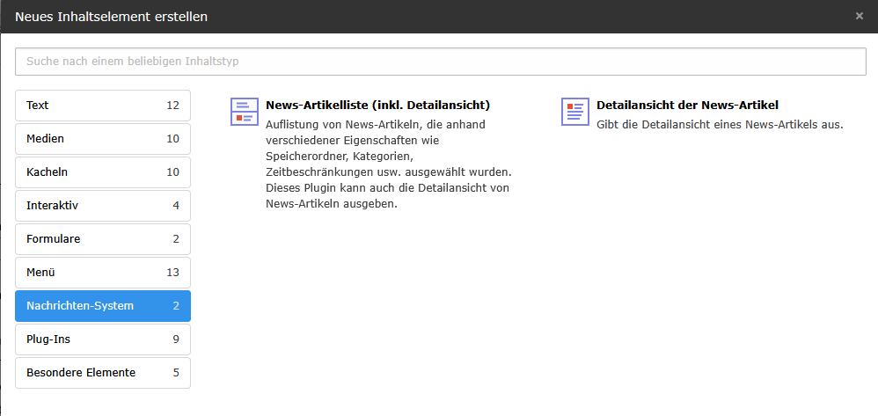
Task: Click the News-Artikelliste plugin icon
Action: click(244, 112)
